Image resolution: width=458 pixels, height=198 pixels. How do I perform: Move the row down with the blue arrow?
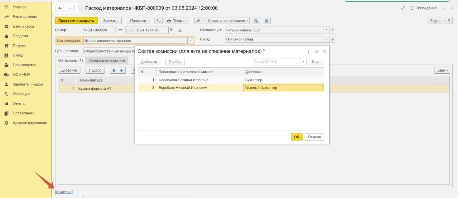click(121, 70)
